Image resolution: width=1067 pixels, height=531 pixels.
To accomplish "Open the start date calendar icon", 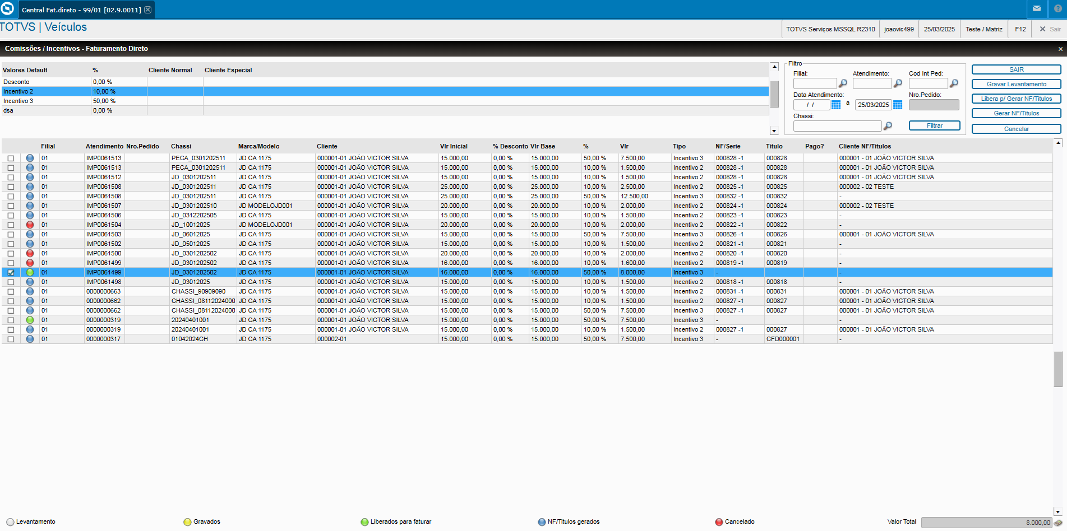I will [x=836, y=105].
